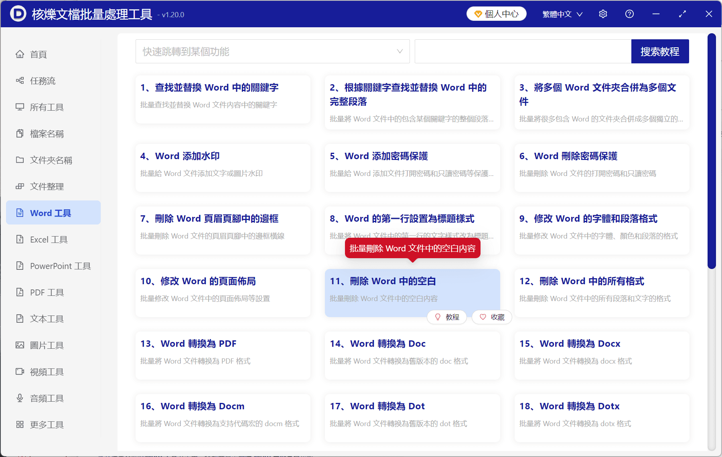The width and height of the screenshot is (722, 457).
Task: Open 個人中心 at the top bar
Action: (x=496, y=14)
